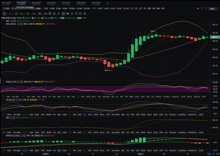Select the 15分钟 timeframe

(79, 9)
